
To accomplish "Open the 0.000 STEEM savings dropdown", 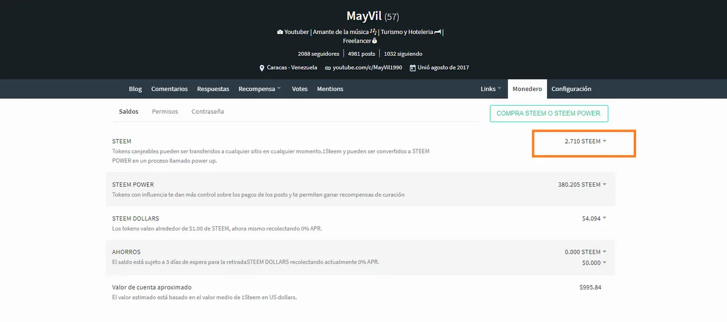I will point(586,252).
